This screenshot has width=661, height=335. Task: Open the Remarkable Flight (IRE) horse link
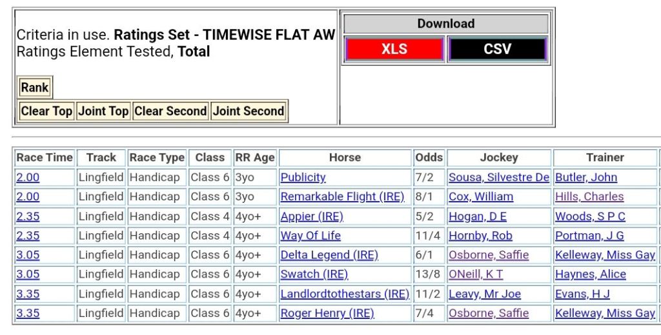click(342, 196)
